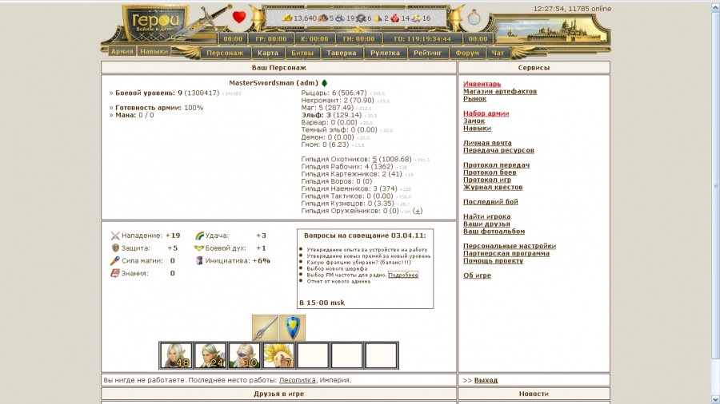Click the green faction icon beside MasterSwordsman
This screenshot has width=720, height=404.
coord(325,83)
